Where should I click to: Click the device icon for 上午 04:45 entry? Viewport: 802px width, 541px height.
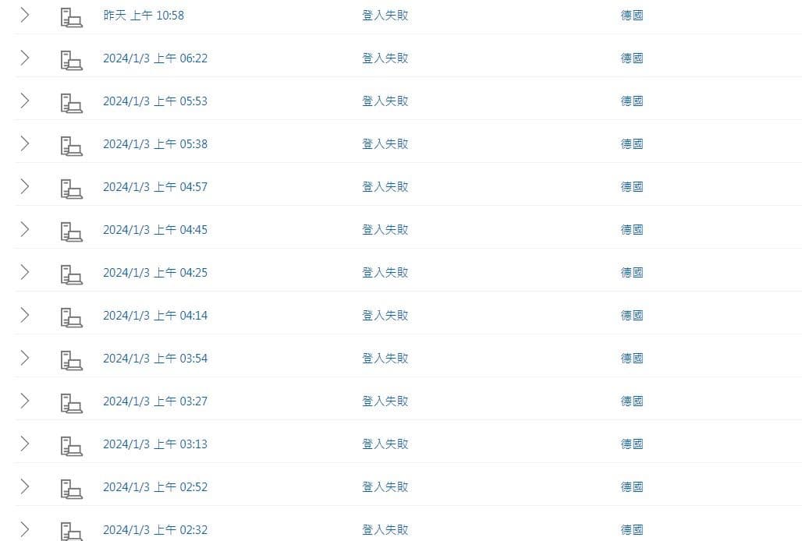[71, 232]
